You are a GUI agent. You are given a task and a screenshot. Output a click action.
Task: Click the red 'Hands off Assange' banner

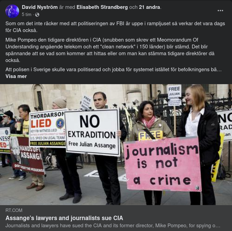tap(27, 155)
